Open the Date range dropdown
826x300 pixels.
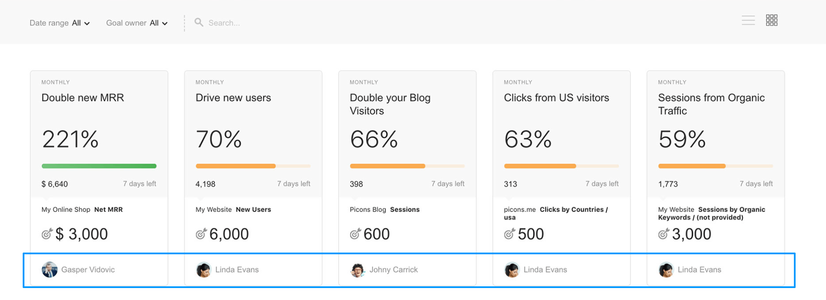point(60,23)
